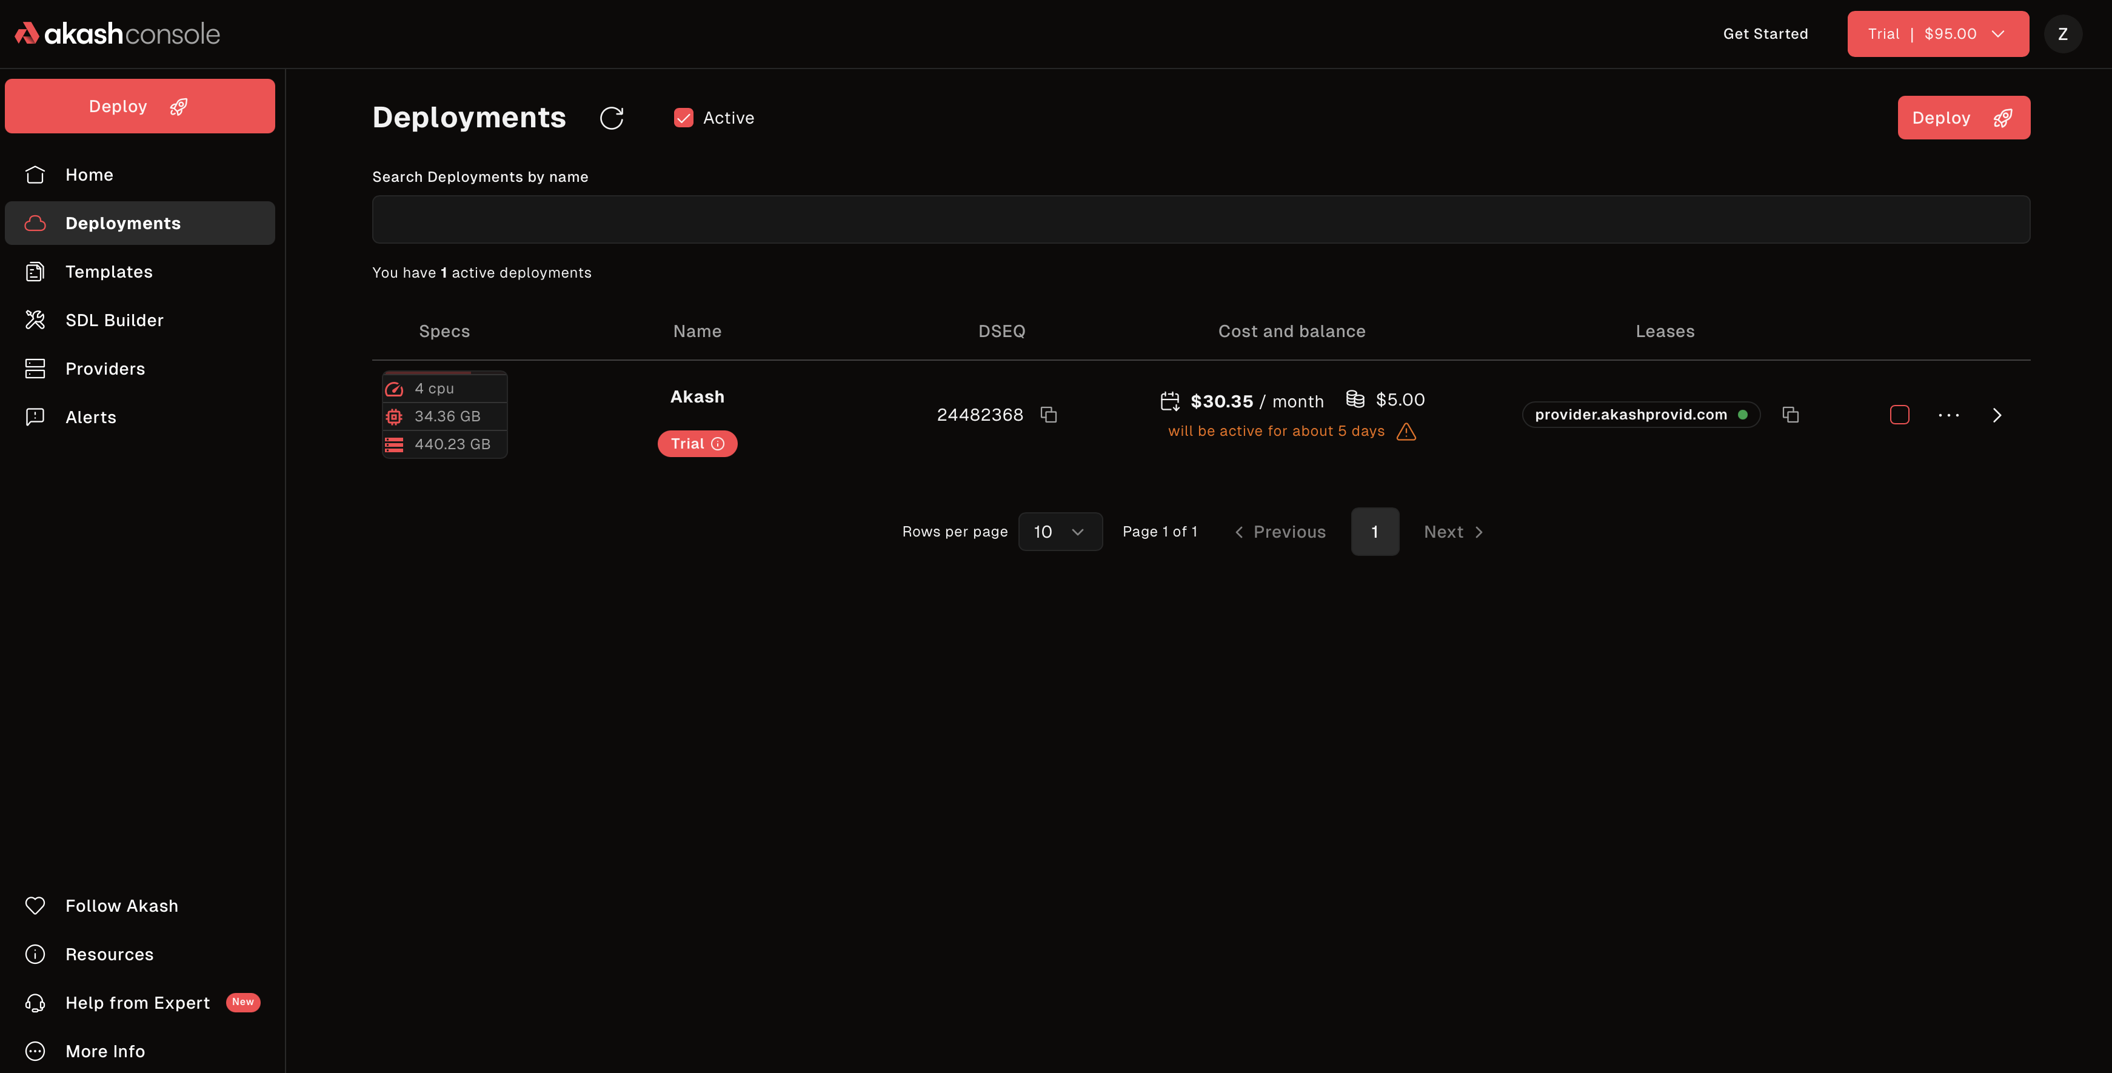This screenshot has width=2112, height=1073.
Task: Go to the Templates section
Action: point(109,272)
